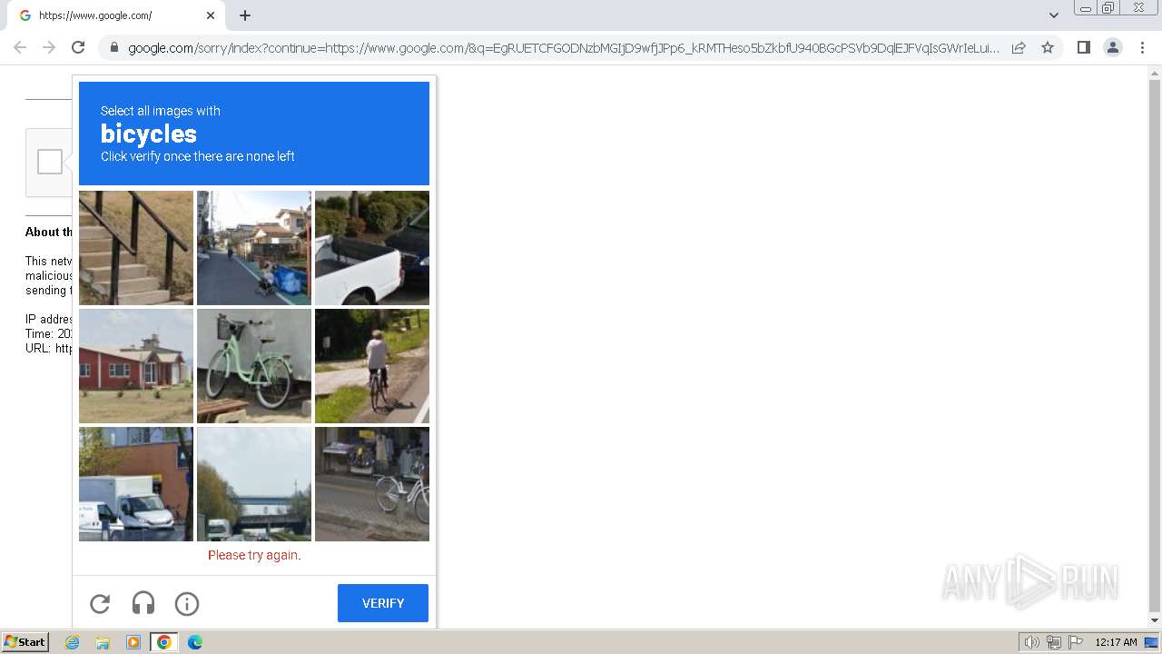The width and height of the screenshot is (1162, 654).
Task: Select the image of the cyclist on a path
Action: (372, 366)
